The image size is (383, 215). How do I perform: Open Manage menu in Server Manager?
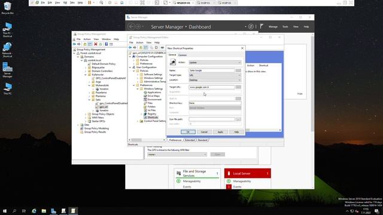[x=273, y=26]
